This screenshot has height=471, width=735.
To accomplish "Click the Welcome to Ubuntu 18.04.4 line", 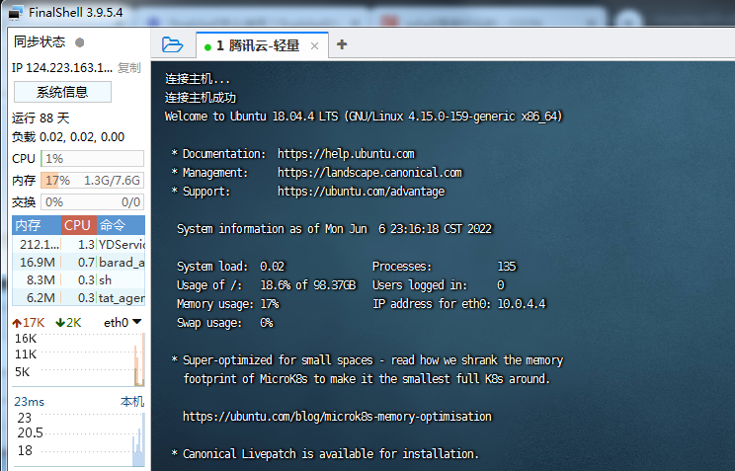I will coord(364,117).
